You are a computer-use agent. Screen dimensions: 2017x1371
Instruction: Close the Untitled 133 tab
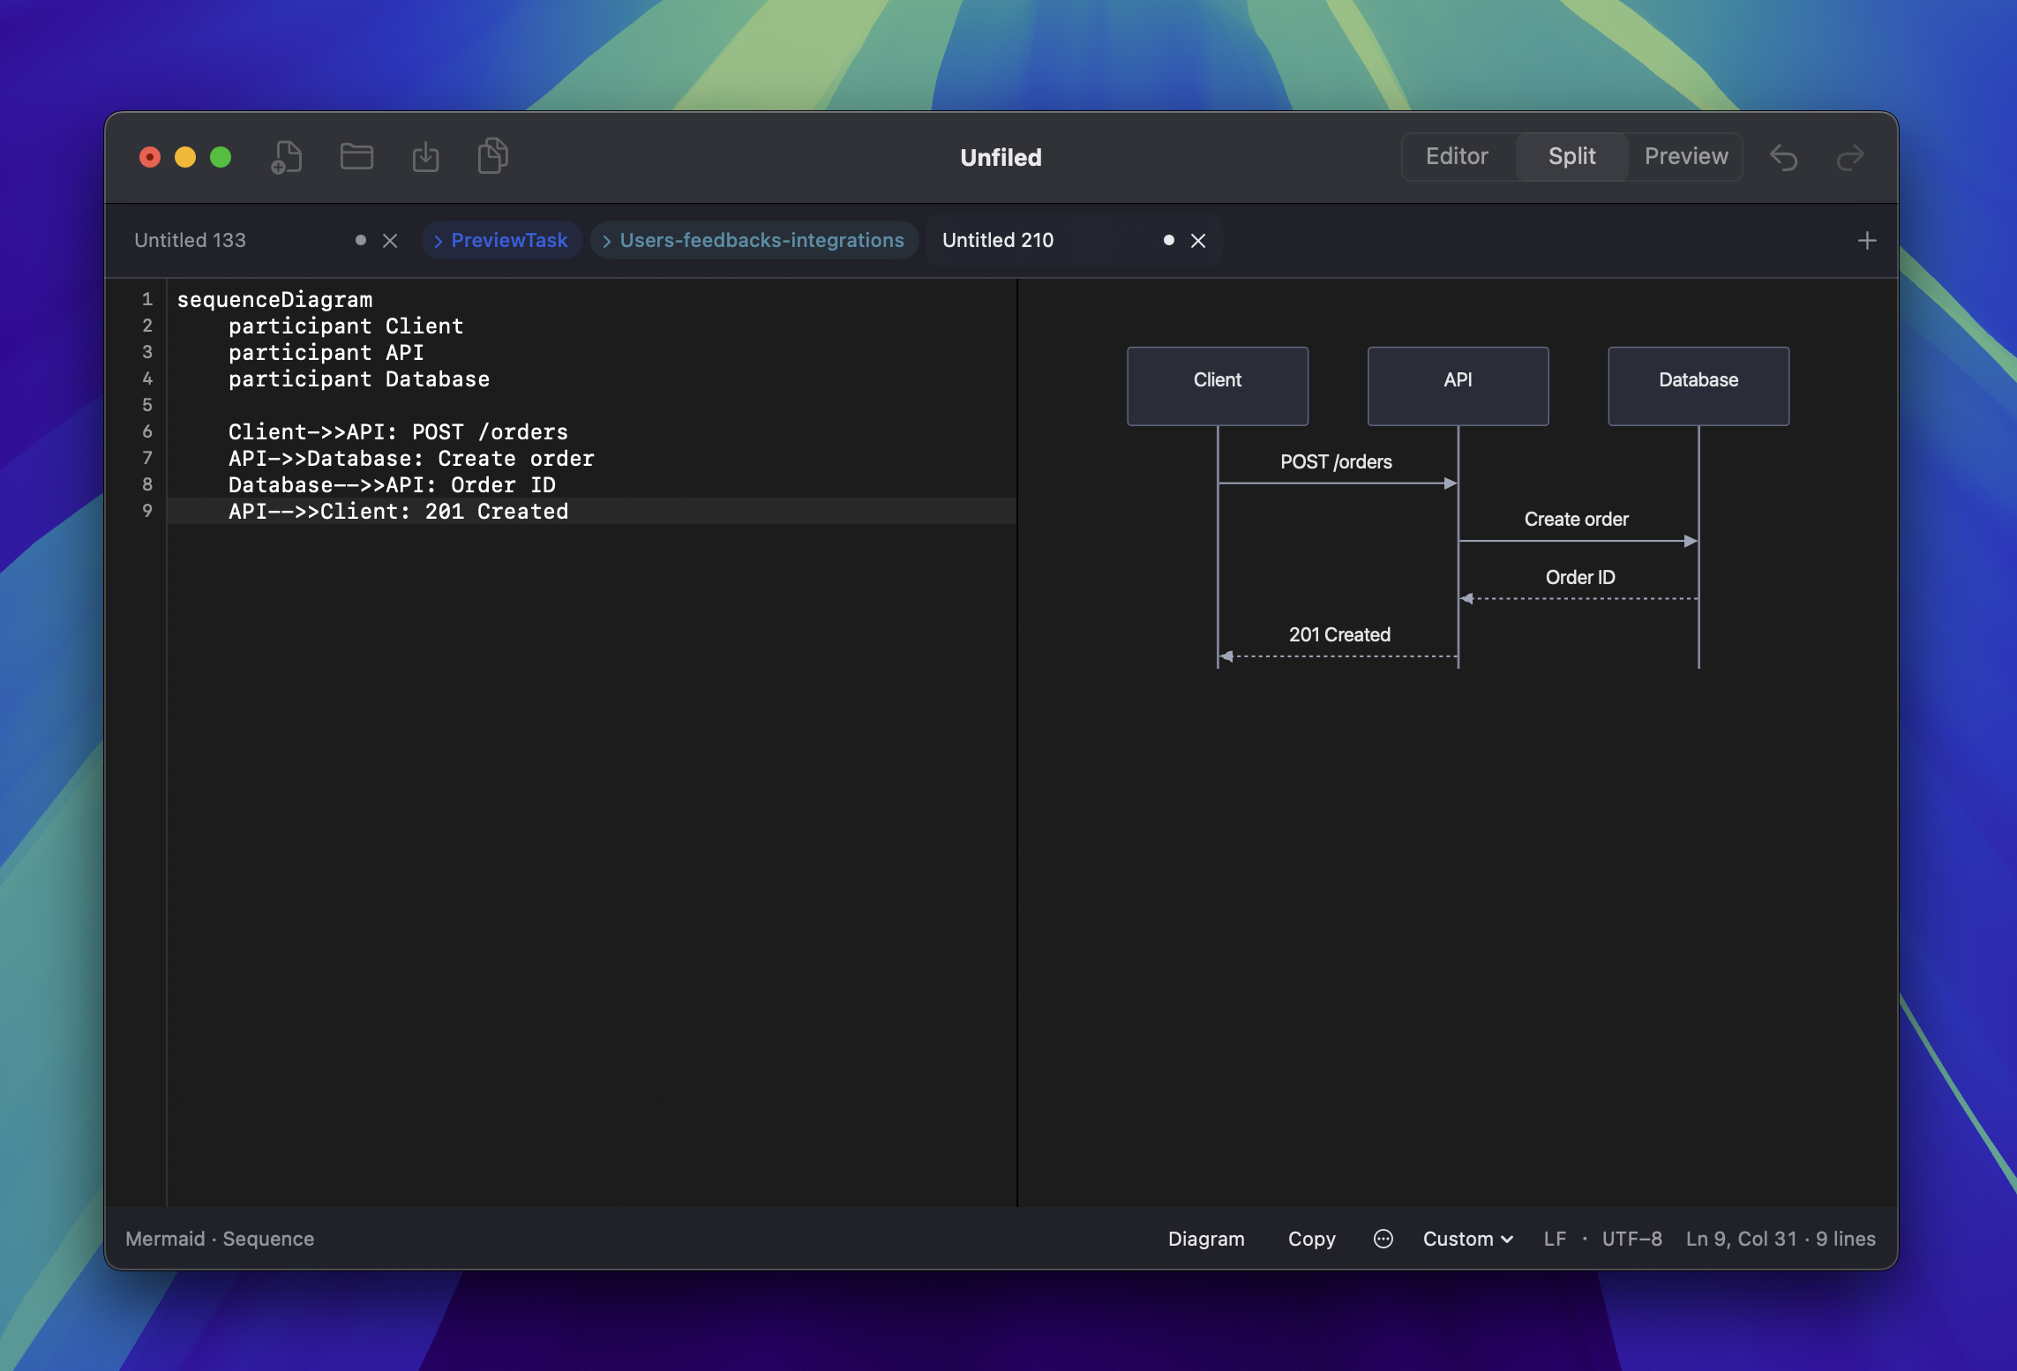[390, 241]
